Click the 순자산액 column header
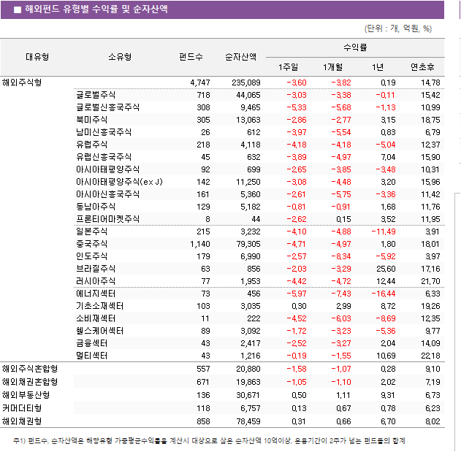461x452 pixels. pyautogui.click(x=241, y=57)
